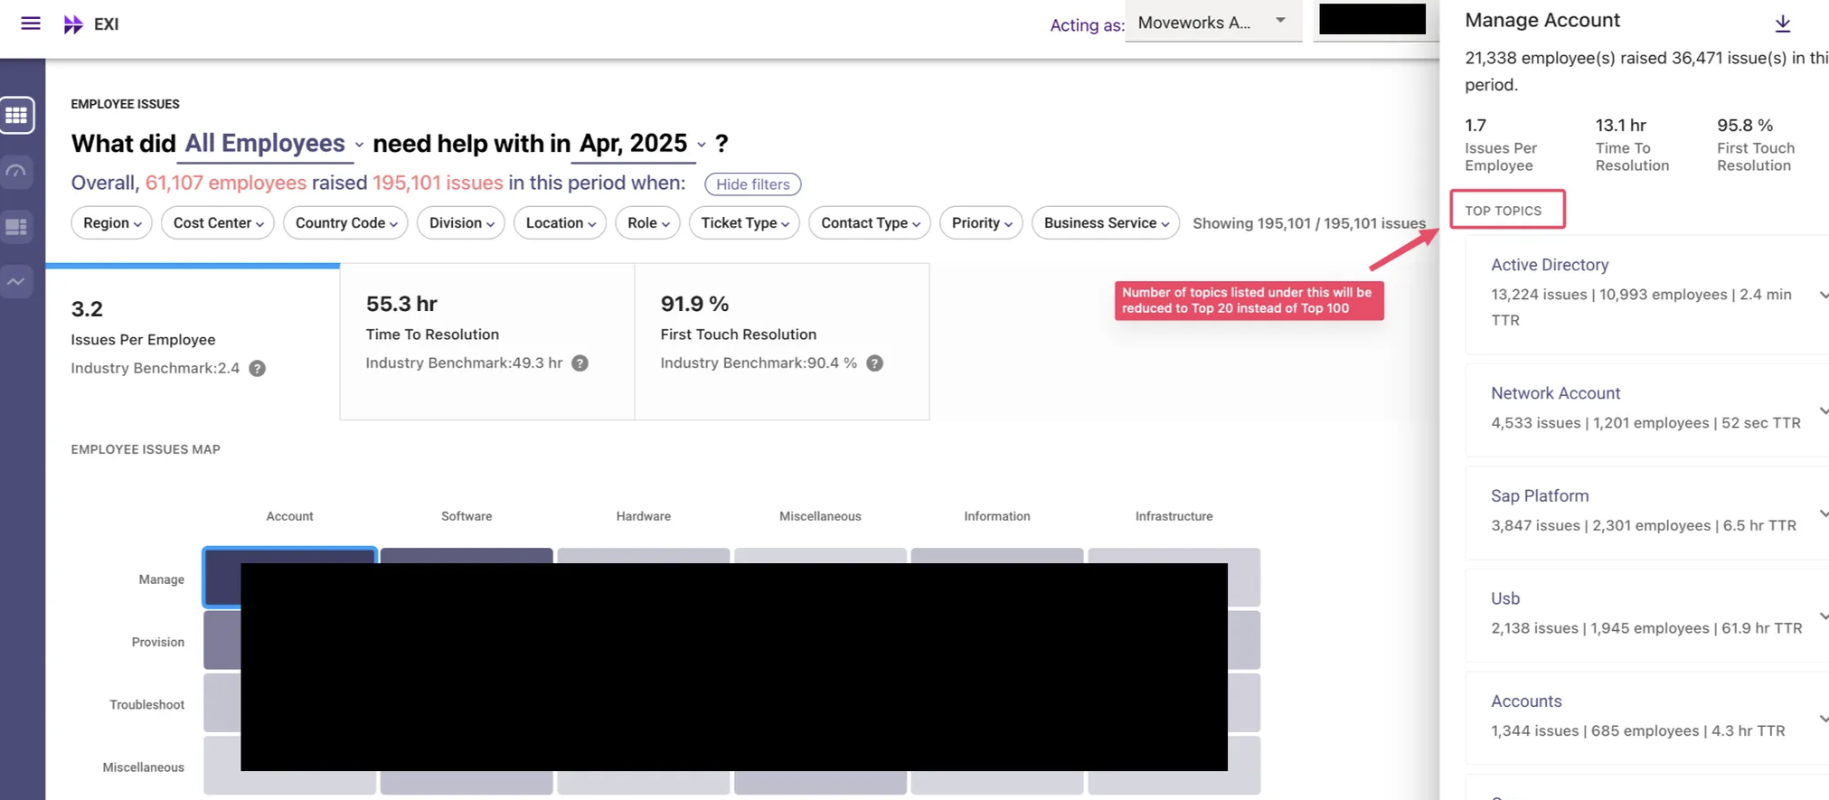This screenshot has width=1829, height=800.
Task: Click the Provision row label
Action: [x=158, y=642]
